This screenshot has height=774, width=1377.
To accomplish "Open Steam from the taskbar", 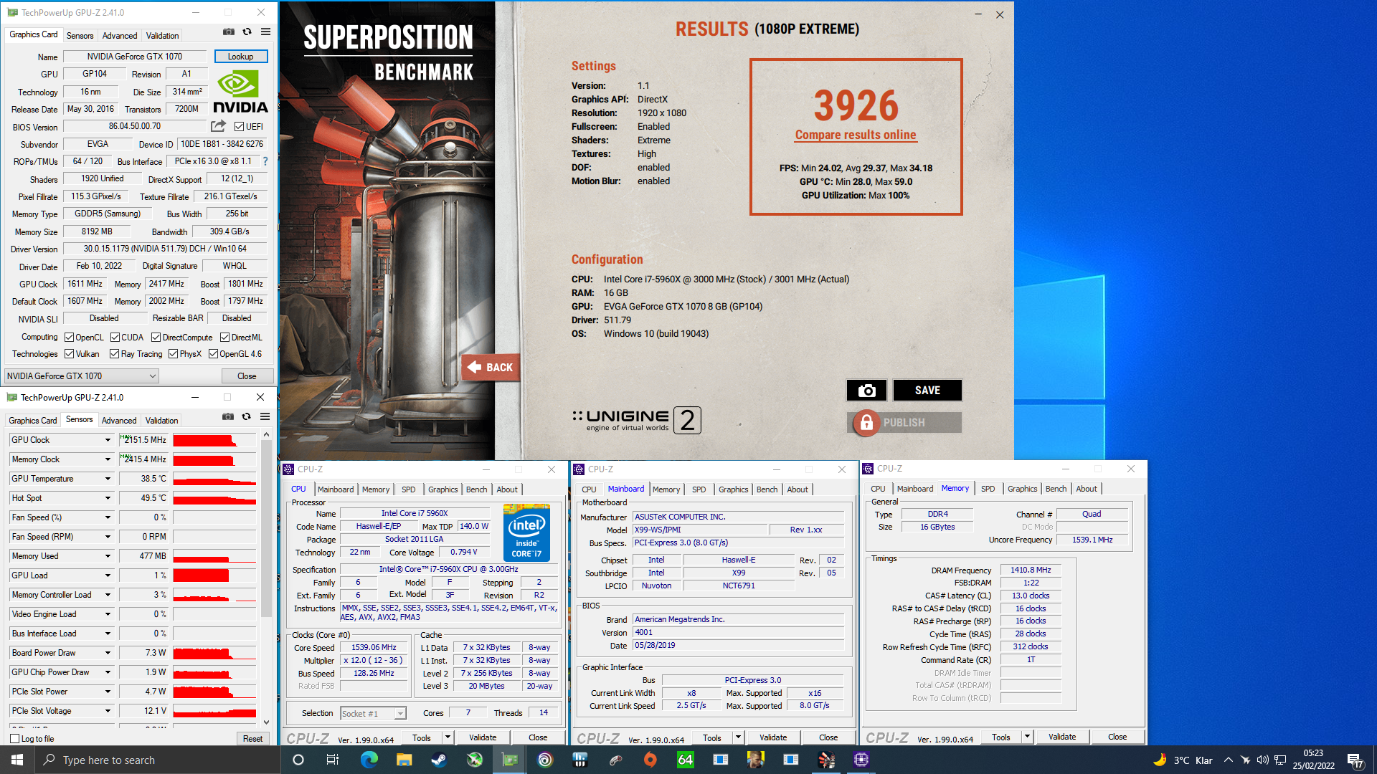I will (439, 760).
